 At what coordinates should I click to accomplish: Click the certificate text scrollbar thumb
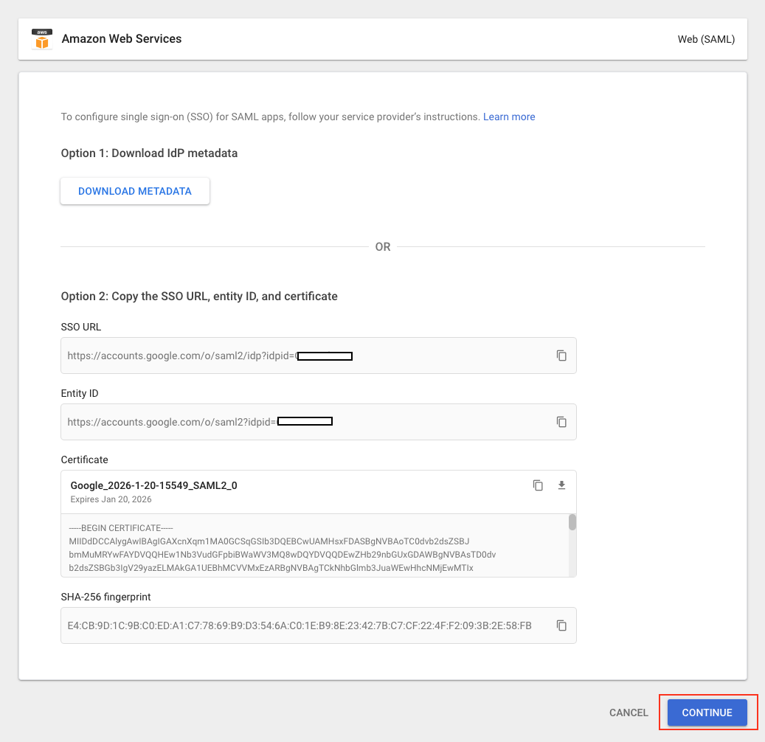click(572, 522)
